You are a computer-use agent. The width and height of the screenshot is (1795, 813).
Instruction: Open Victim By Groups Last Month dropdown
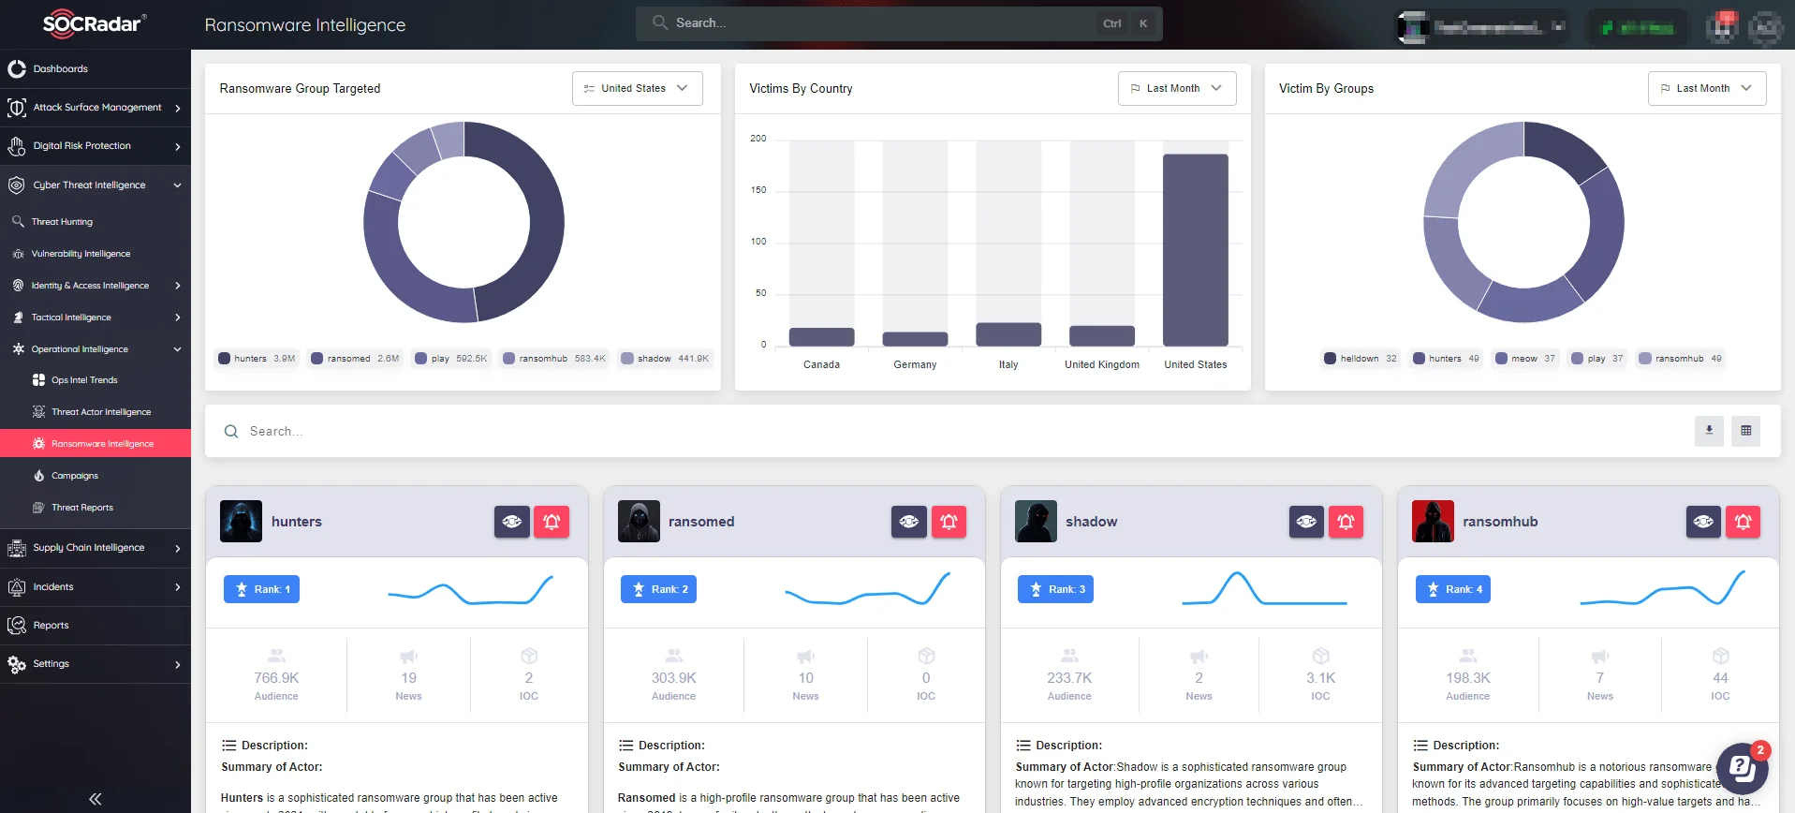coord(1706,88)
